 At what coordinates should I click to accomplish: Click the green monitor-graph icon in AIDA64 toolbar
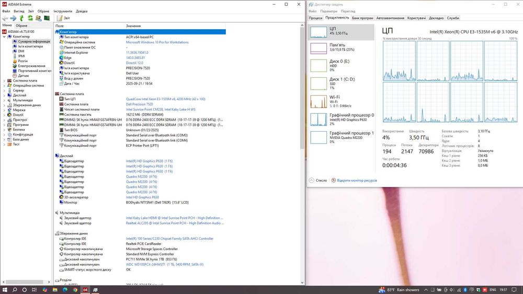click(47, 18)
